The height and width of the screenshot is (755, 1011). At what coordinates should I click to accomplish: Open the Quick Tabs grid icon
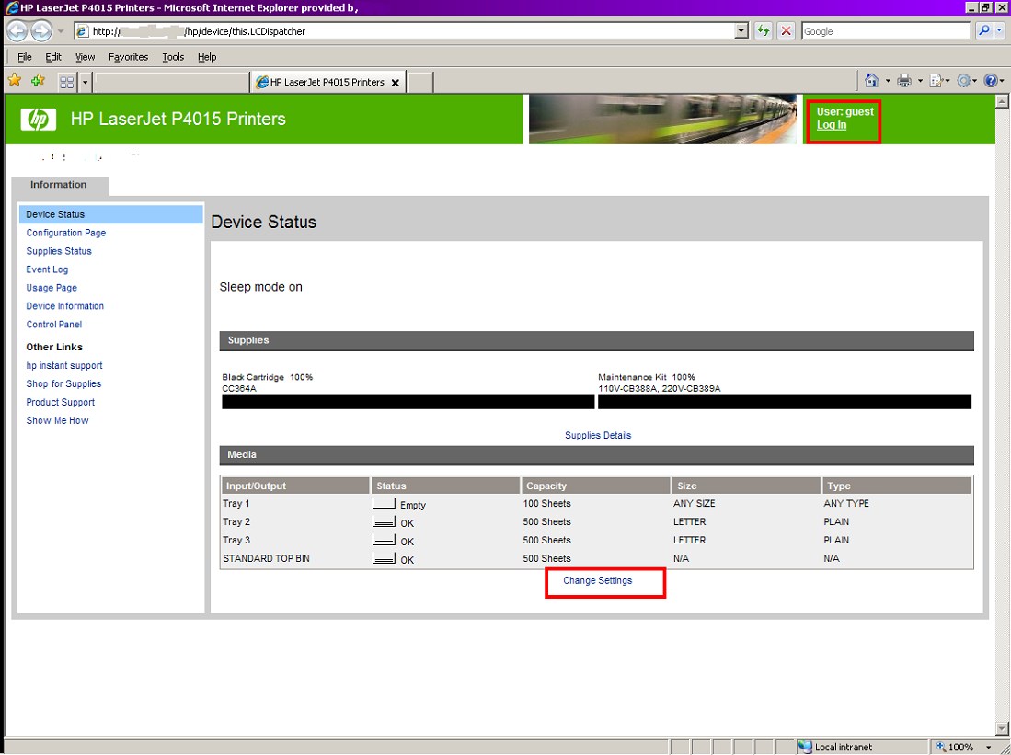coord(66,82)
